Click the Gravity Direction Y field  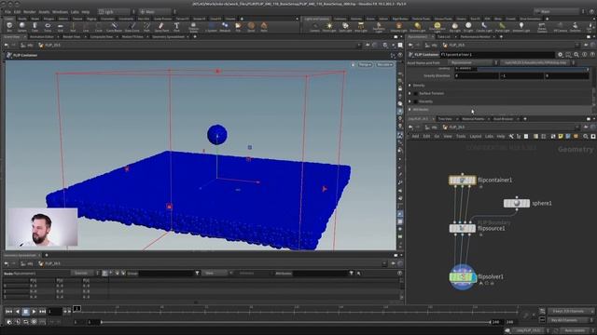click(x=521, y=76)
